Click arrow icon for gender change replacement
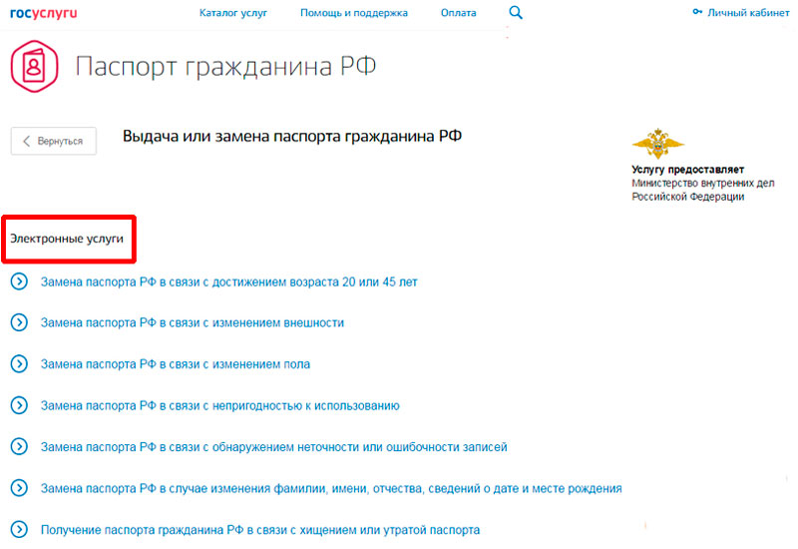Image resolution: width=798 pixels, height=549 pixels. (18, 364)
